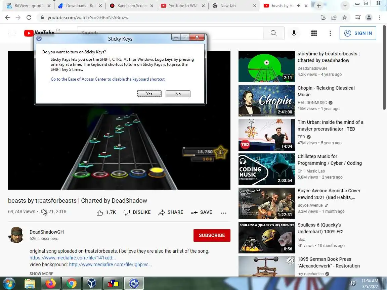Open YouTube settings three-dot menu
Image resolution: width=387 pixels, height=290 pixels.
(330, 33)
